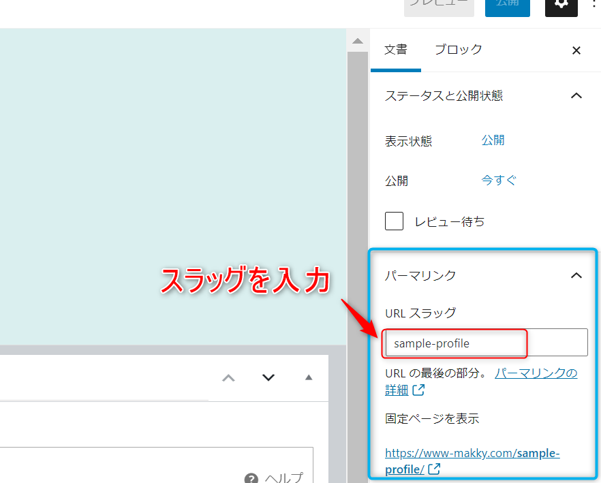Viewport: 601px width, 483px height.
Task: Click the URL スラッグ input field
Action: [x=487, y=342]
